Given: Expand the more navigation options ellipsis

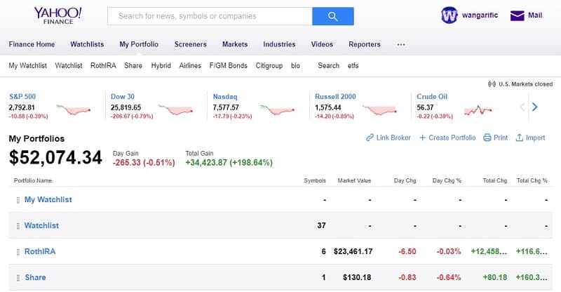Looking at the screenshot, I should tap(400, 44).
